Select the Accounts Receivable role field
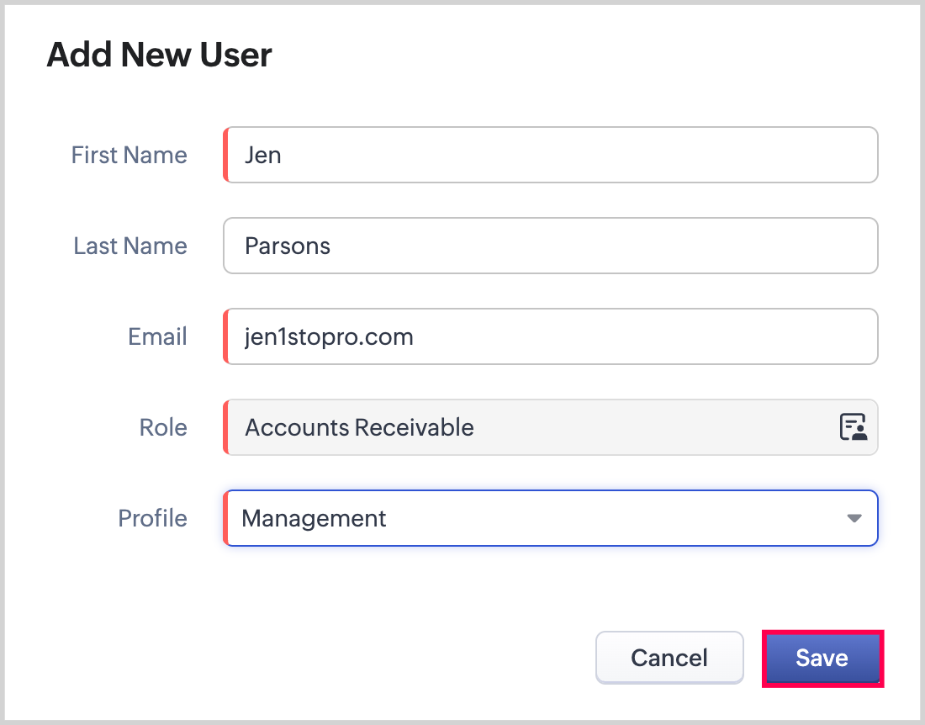 pos(530,427)
